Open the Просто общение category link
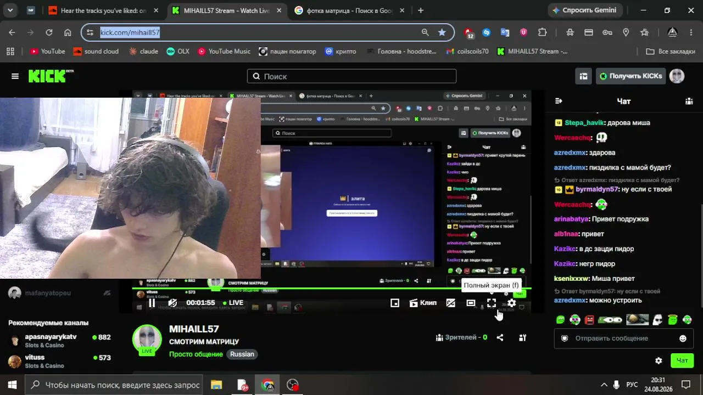This screenshot has width=703, height=395. [x=196, y=354]
